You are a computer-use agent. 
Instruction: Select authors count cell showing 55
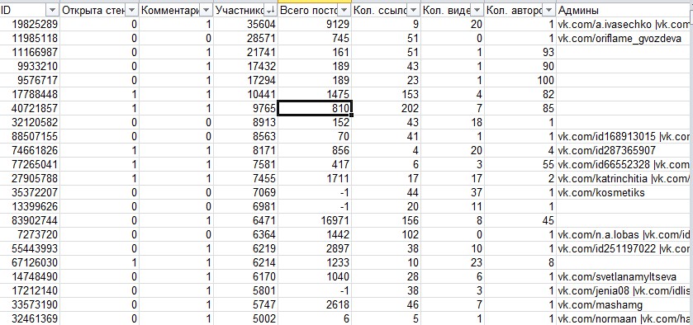tap(520, 164)
